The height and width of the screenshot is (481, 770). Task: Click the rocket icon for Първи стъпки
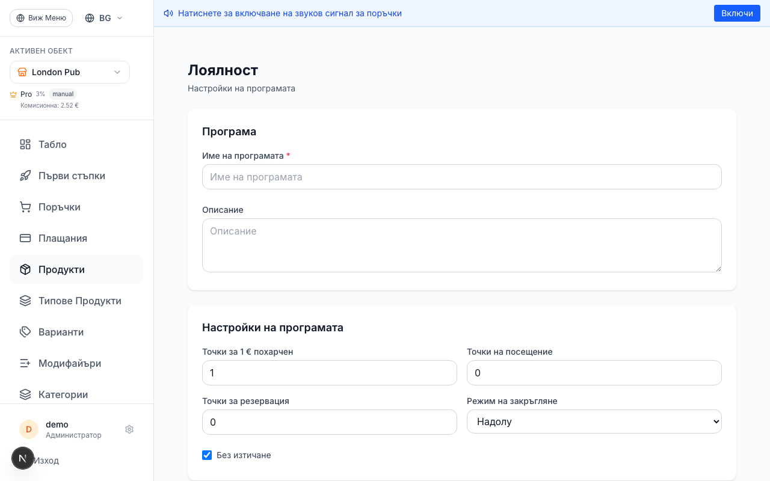point(25,176)
